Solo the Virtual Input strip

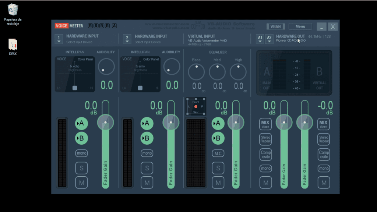point(218,168)
